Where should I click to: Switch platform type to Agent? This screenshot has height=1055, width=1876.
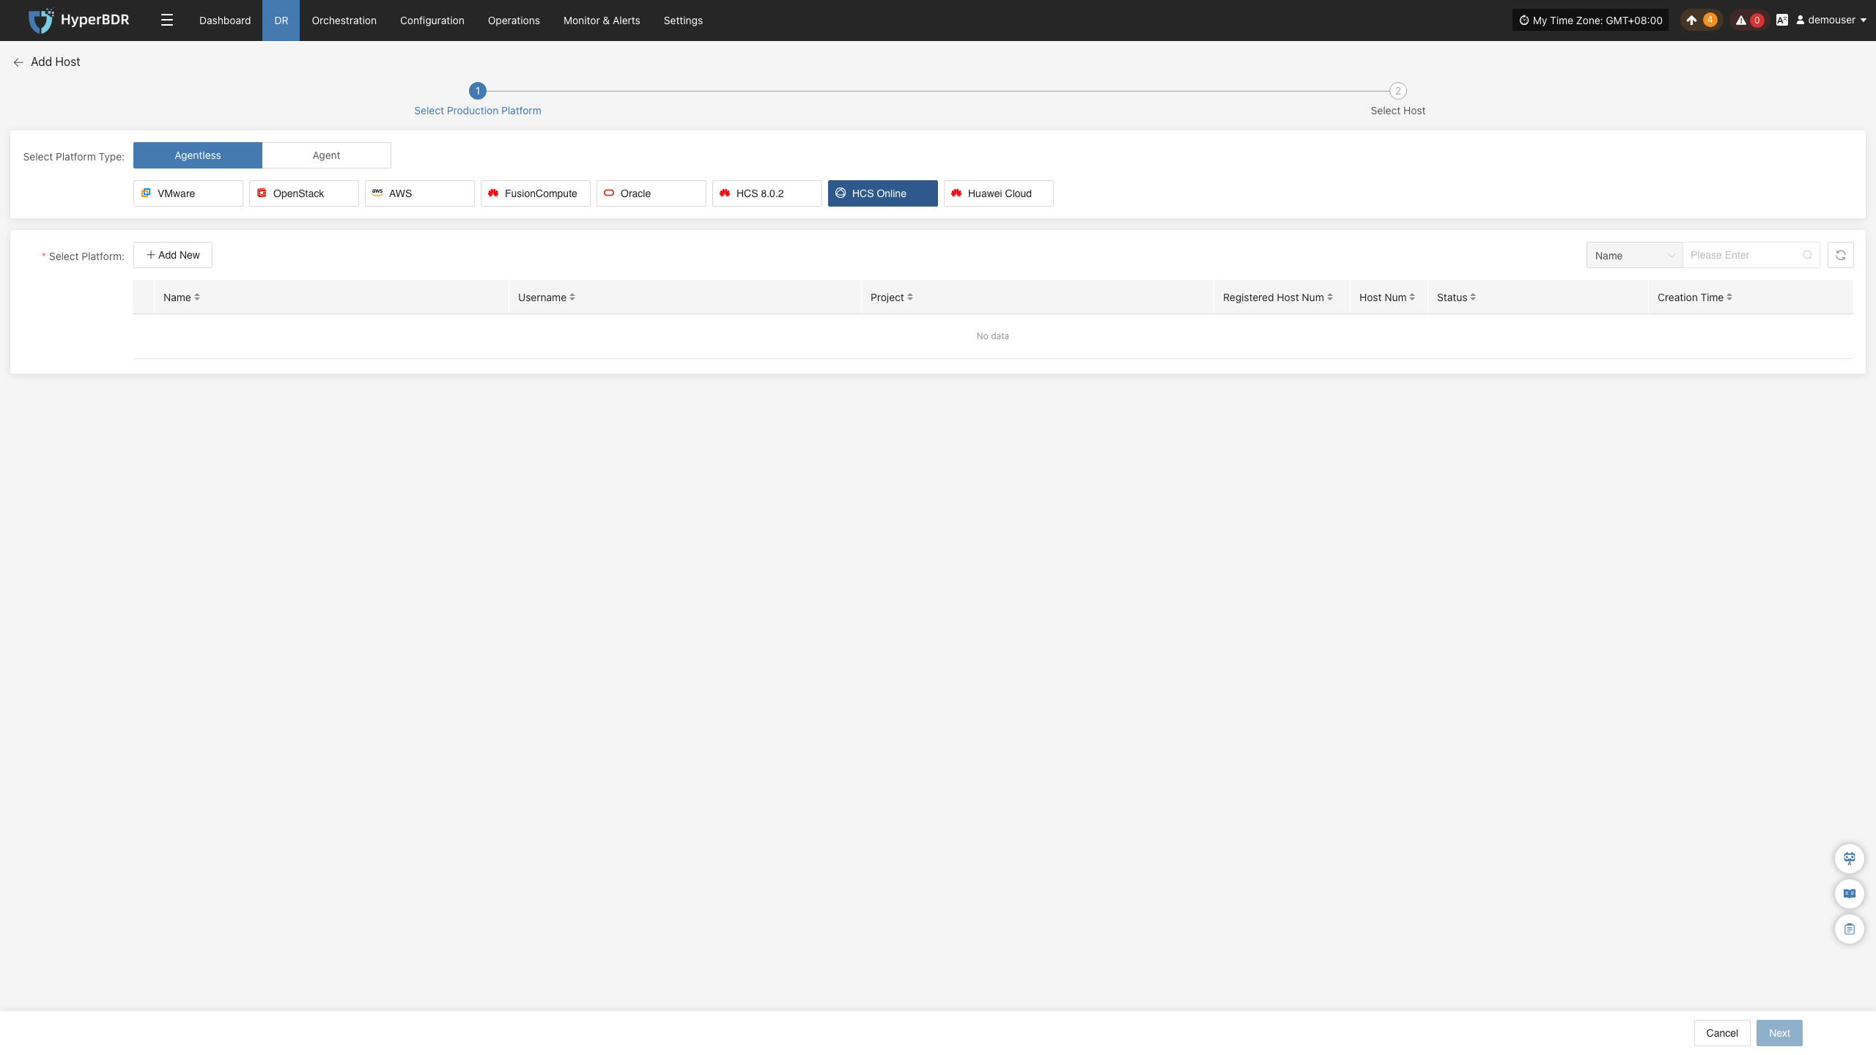pos(327,155)
